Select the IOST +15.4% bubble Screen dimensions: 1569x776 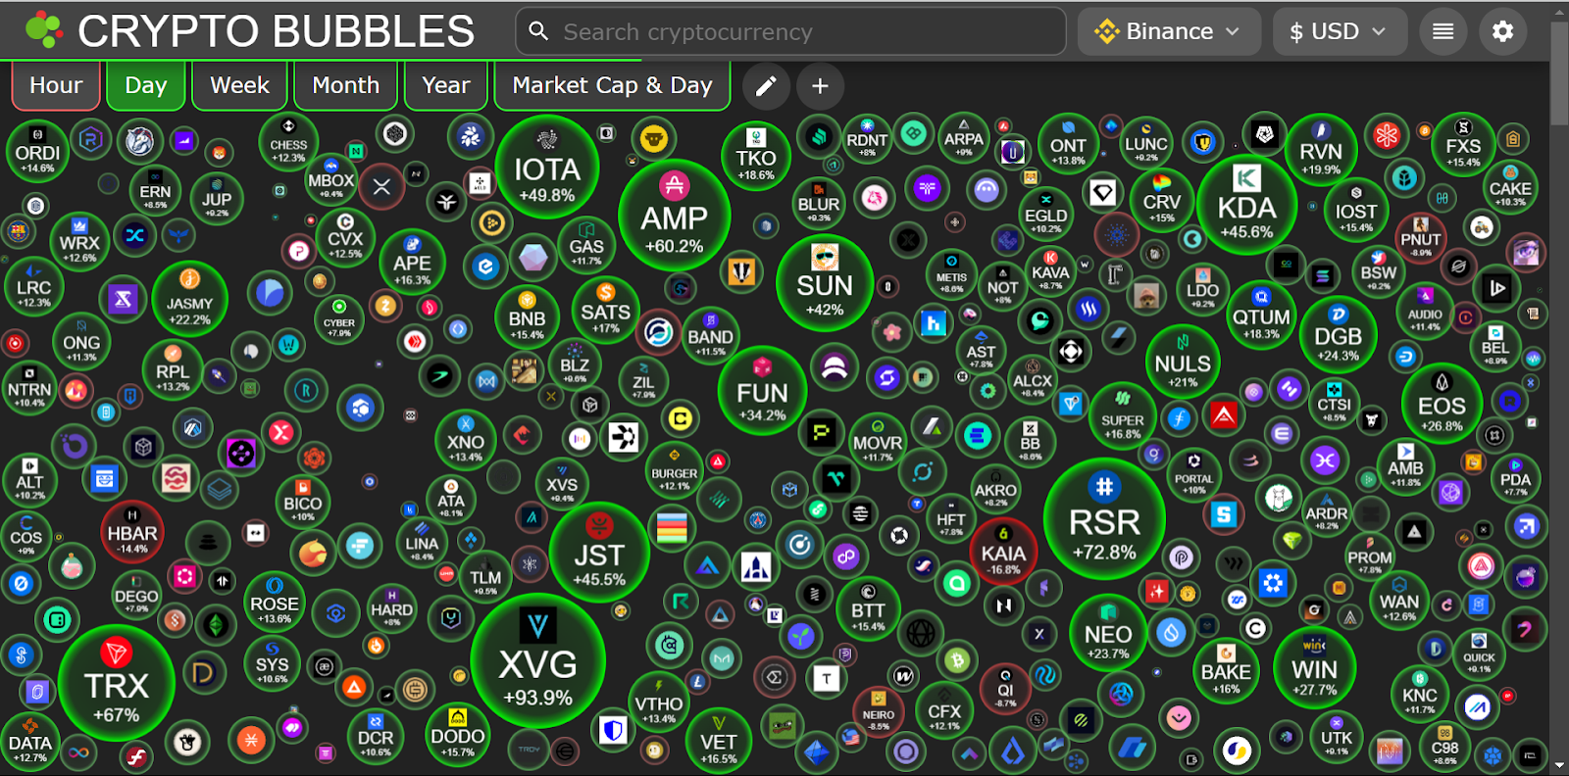coord(1356,211)
